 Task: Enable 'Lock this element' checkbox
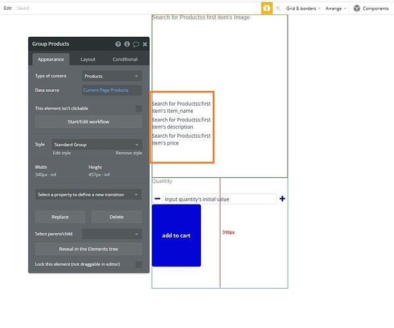pyautogui.click(x=139, y=264)
